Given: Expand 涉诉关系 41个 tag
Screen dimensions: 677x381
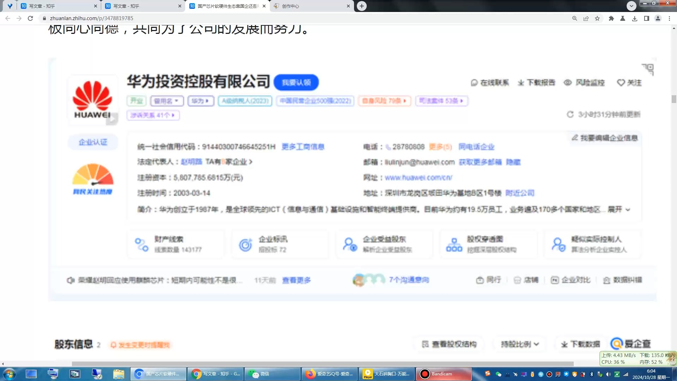Looking at the screenshot, I should pyautogui.click(x=153, y=115).
